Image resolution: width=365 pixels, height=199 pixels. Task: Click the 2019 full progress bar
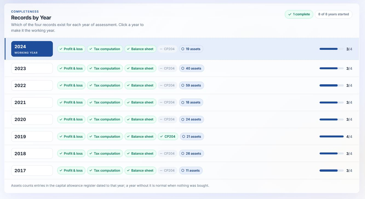(x=332, y=137)
